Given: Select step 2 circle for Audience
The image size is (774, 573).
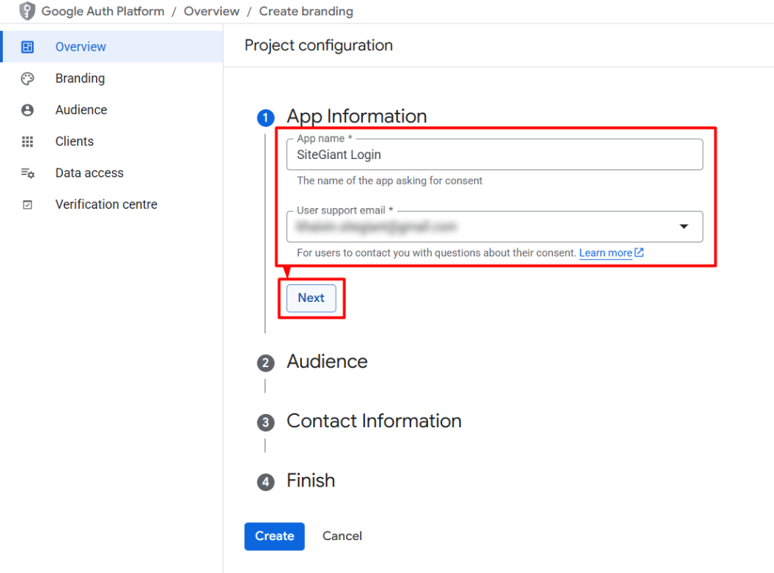Looking at the screenshot, I should [265, 363].
